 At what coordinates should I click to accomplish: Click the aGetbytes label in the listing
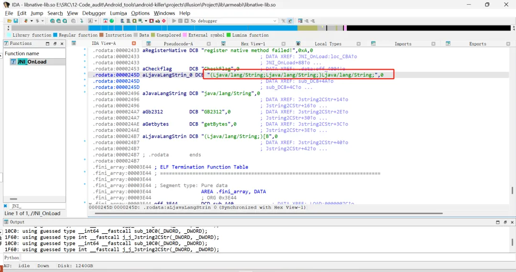(x=156, y=124)
